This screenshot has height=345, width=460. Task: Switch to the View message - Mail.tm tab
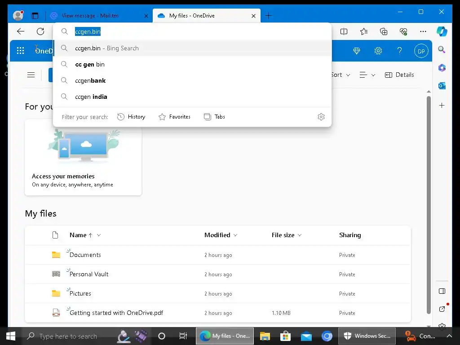coord(99,16)
